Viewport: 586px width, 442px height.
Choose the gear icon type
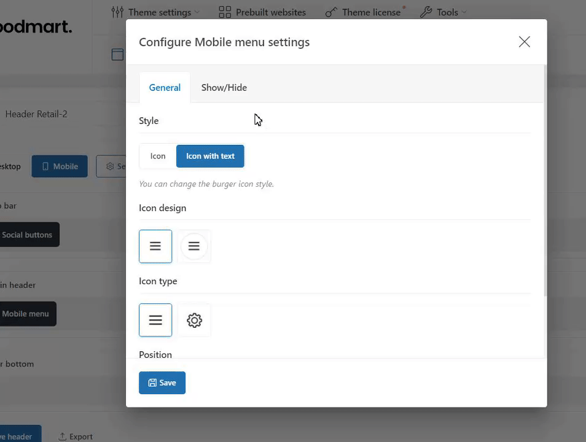tap(194, 320)
